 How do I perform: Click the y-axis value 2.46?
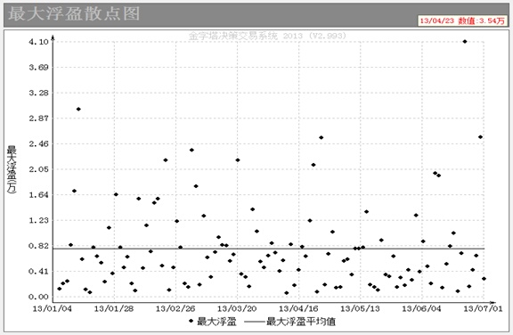38,143
